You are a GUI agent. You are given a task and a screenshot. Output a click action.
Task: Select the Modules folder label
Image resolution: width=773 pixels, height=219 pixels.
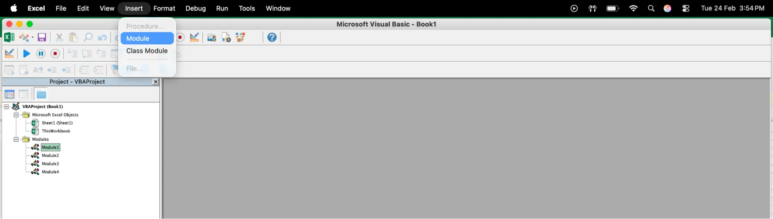(40, 139)
